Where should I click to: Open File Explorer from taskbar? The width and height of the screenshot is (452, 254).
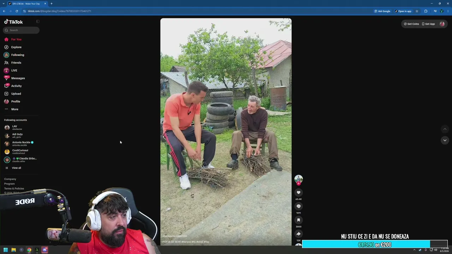[x=13, y=250]
